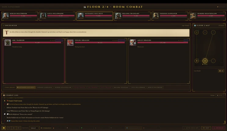Viewport: 227px width, 131px height.
Task: Click the orange flame command icon
Action: click(53, 128)
